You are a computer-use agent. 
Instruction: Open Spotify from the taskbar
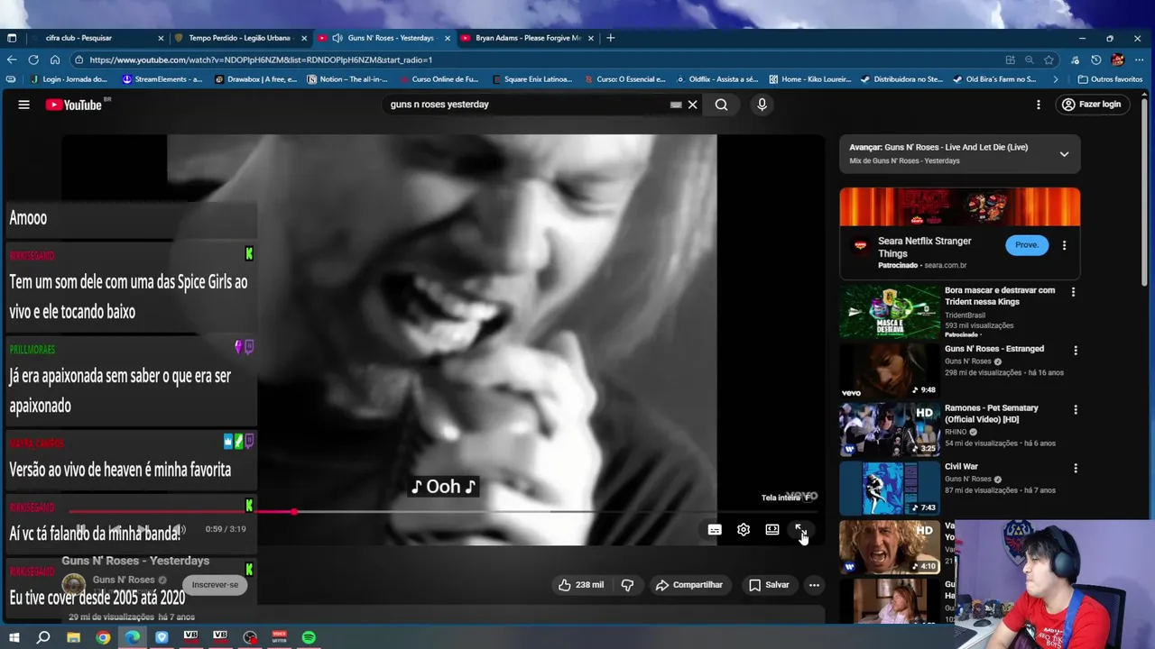(309, 637)
